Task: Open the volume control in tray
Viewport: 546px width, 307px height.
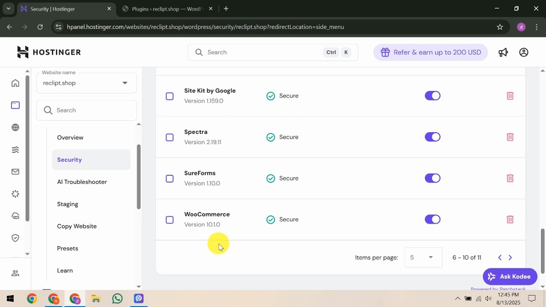Action: (x=488, y=298)
